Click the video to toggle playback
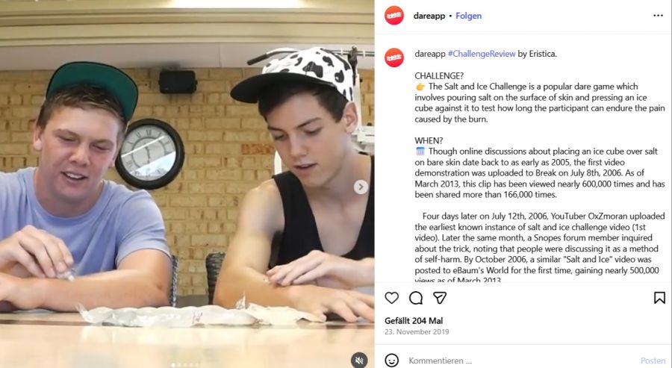This screenshot has height=368, width=672. coord(187,184)
